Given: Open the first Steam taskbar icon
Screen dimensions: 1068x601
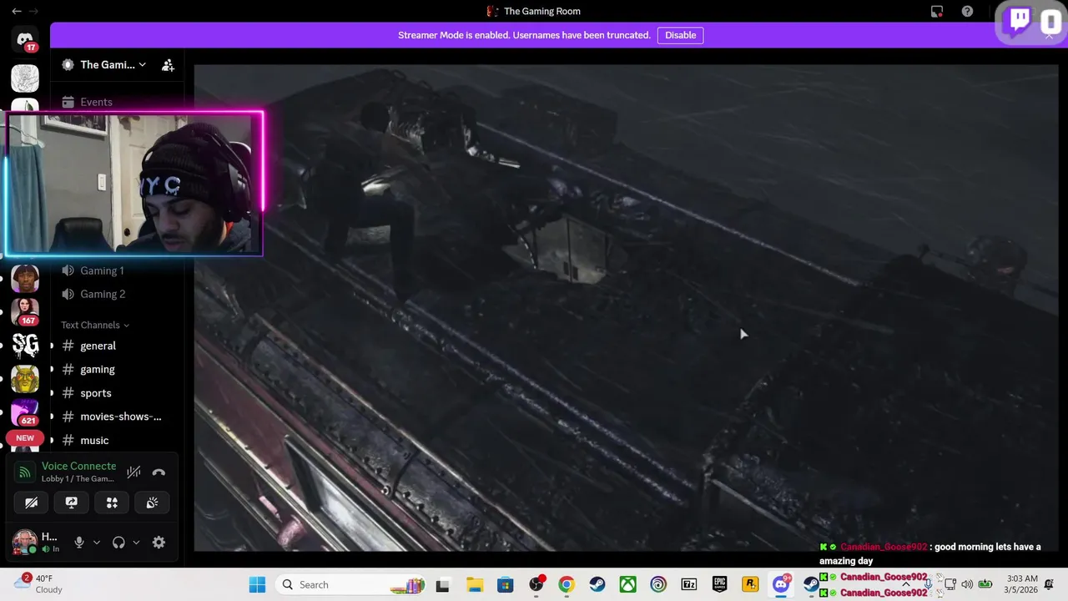Looking at the screenshot, I should 597,584.
